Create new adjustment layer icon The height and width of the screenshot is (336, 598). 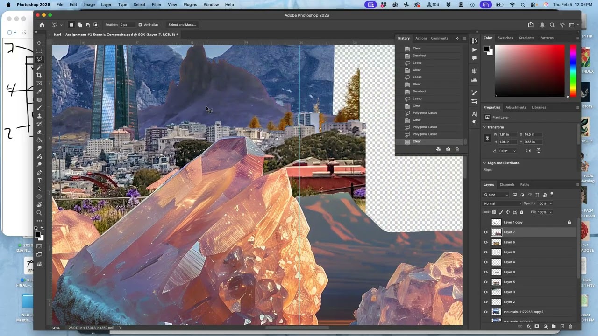tap(545, 326)
